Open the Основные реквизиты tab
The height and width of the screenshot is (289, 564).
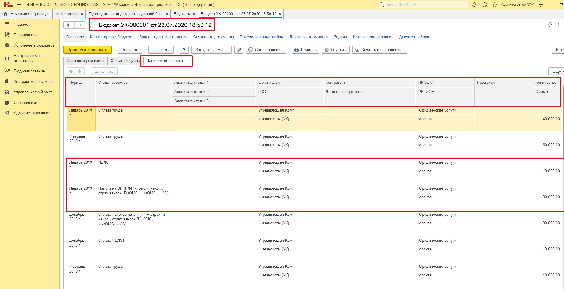85,61
